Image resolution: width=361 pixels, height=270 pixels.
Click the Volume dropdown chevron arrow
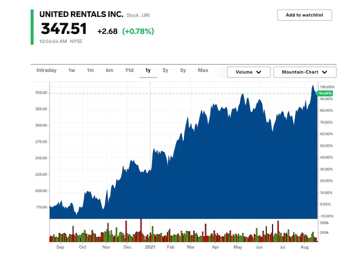click(x=259, y=72)
